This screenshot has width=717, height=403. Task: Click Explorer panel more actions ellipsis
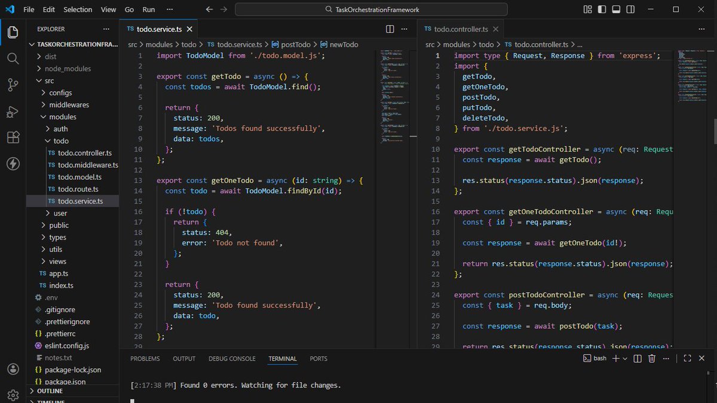pos(106,29)
